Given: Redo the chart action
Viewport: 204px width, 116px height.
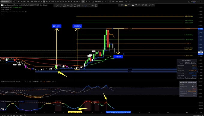Looking at the screenshot, I should 130,1.
